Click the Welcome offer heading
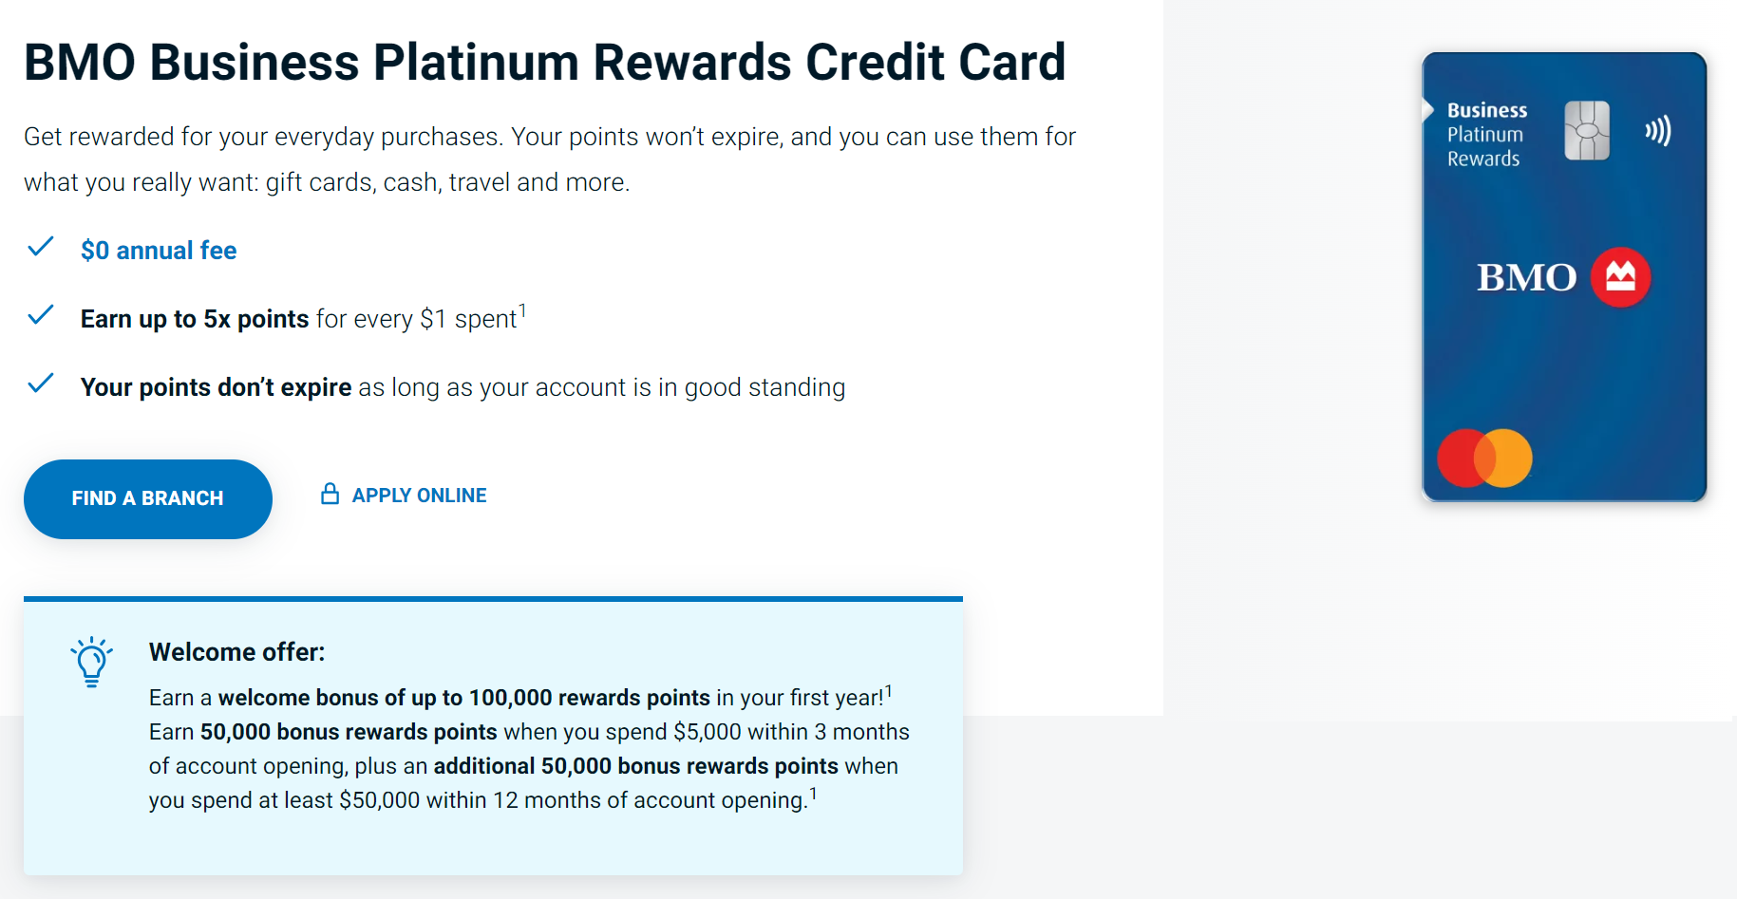This screenshot has width=1737, height=899. [x=236, y=652]
